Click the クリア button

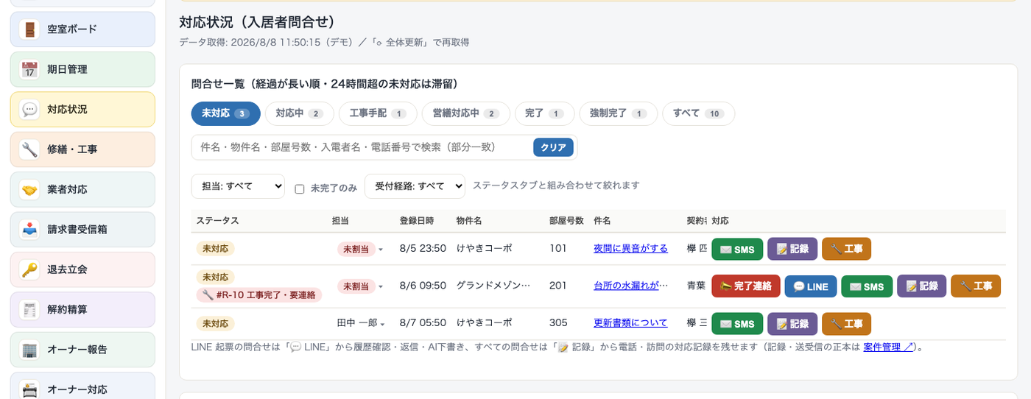tap(553, 147)
